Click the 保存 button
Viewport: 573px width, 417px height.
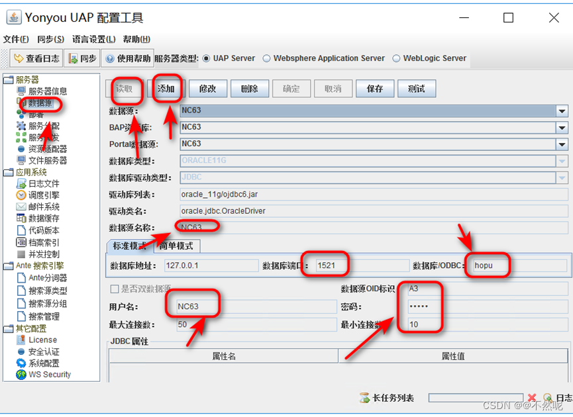point(375,89)
